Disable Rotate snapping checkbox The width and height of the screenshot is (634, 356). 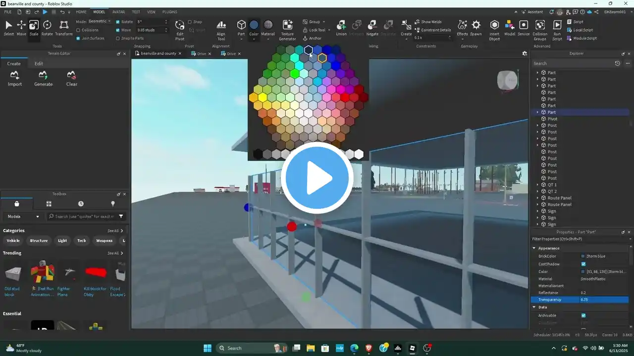tap(118, 22)
